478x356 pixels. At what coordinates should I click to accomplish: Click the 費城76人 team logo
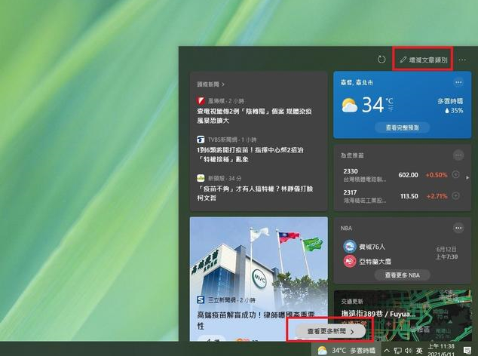click(350, 246)
